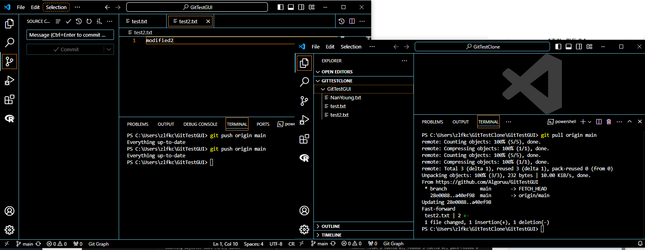This screenshot has width=645, height=250.
Task: Click Git Graph in GitTestGUI status bar
Action: [x=99, y=244]
